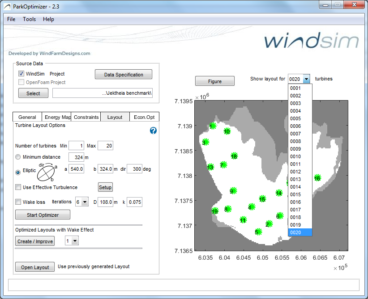The width and height of the screenshot is (368, 299).
Task: Switch to the Layout tab
Action: tap(115, 117)
